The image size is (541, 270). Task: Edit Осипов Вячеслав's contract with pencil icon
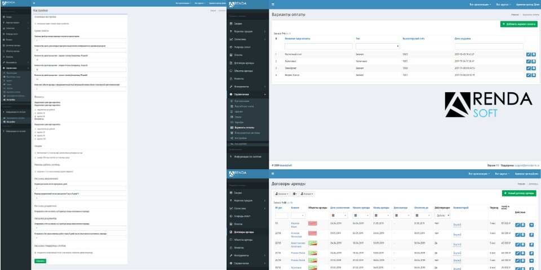click(x=517, y=235)
